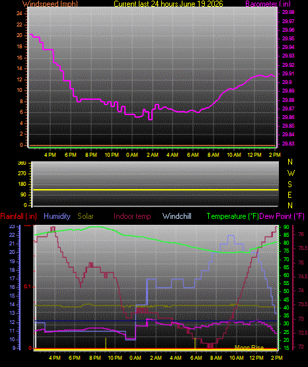Click the 0 AM tick on barometer chart
The height and width of the screenshot is (367, 308).
132,155
